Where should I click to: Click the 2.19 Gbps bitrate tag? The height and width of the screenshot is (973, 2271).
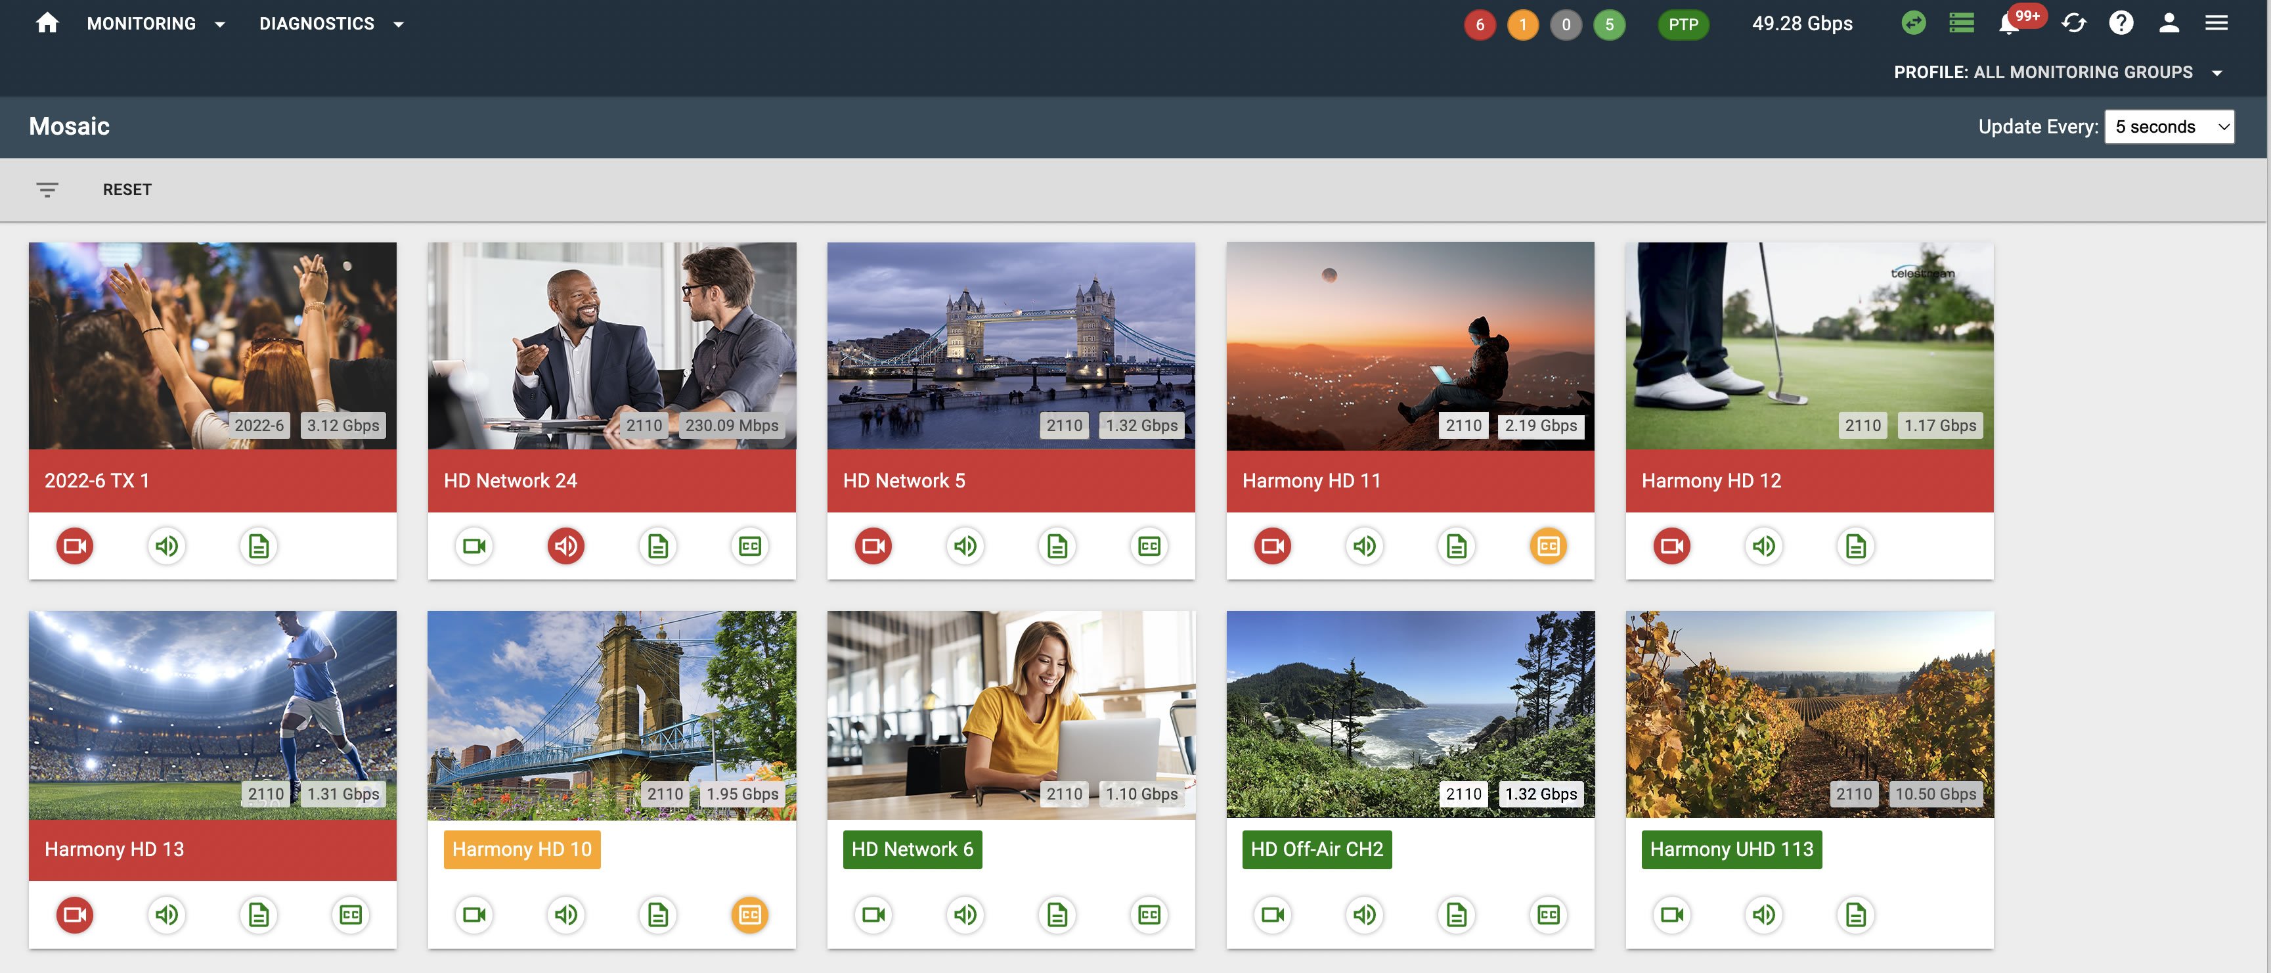coord(1540,425)
